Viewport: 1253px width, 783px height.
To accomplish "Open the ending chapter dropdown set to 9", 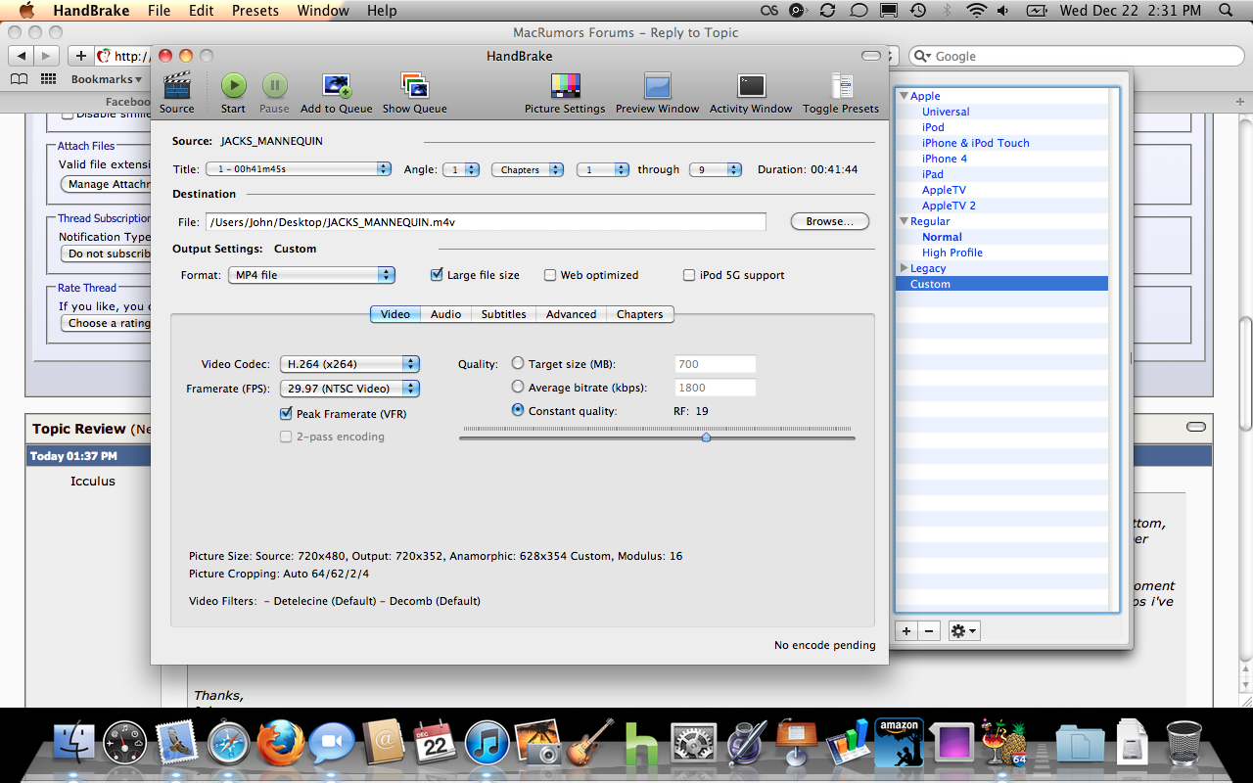I will (x=716, y=169).
